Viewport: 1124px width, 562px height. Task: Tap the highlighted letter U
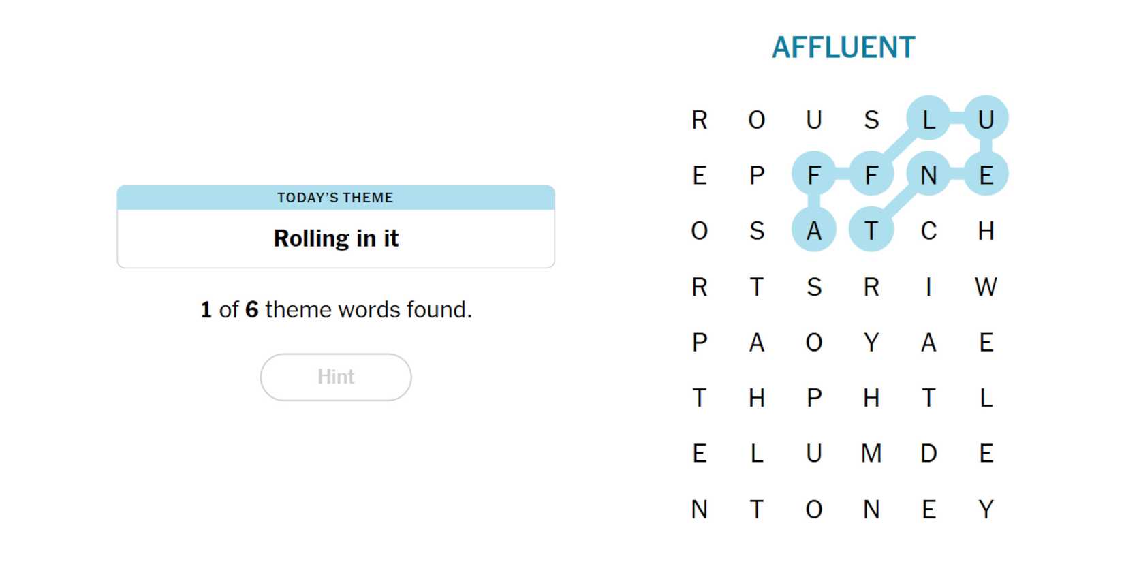985,119
